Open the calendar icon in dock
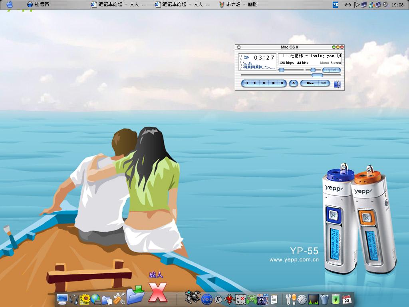This screenshot has height=307, width=409. (x=347, y=299)
